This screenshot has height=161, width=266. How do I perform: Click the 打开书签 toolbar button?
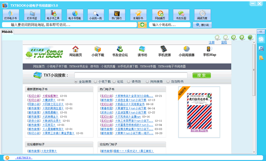(32, 15)
